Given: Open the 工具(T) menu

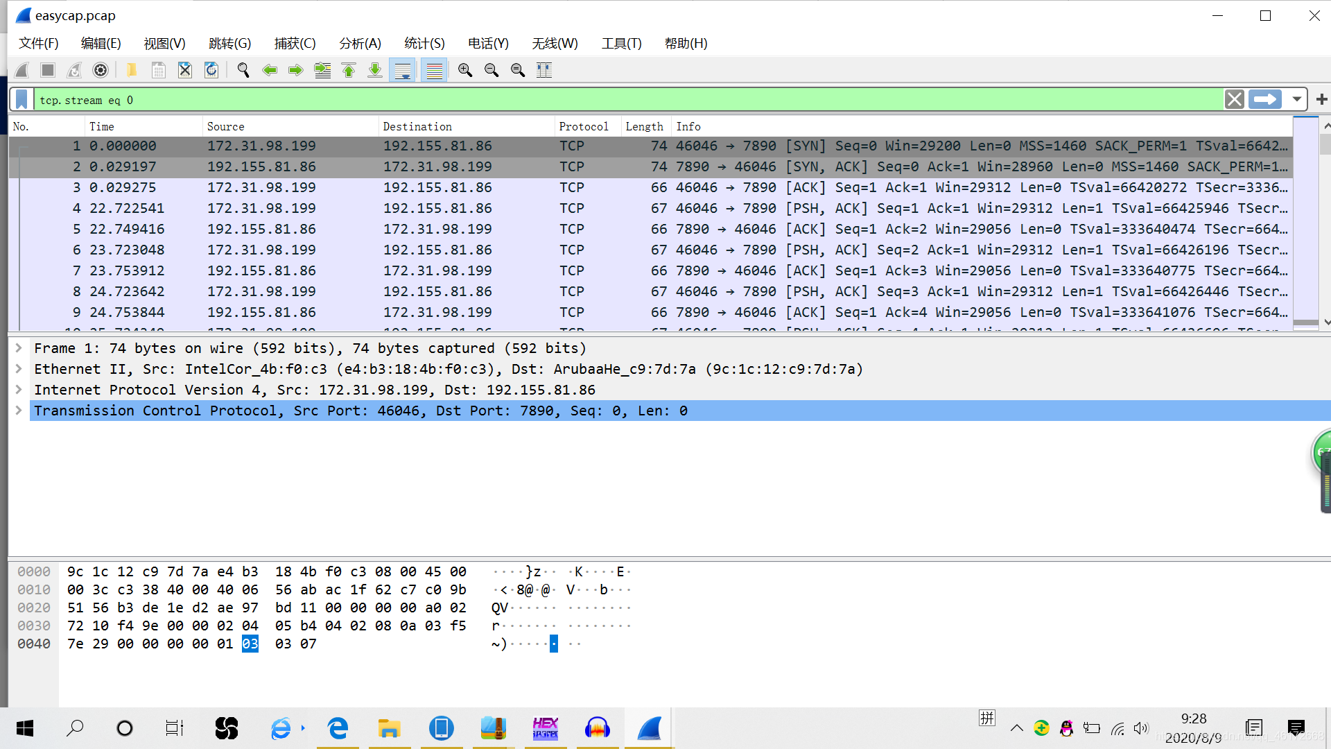Looking at the screenshot, I should [x=622, y=43].
